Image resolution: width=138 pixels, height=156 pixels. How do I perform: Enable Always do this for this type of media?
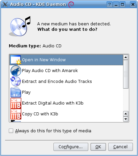coord(11,131)
